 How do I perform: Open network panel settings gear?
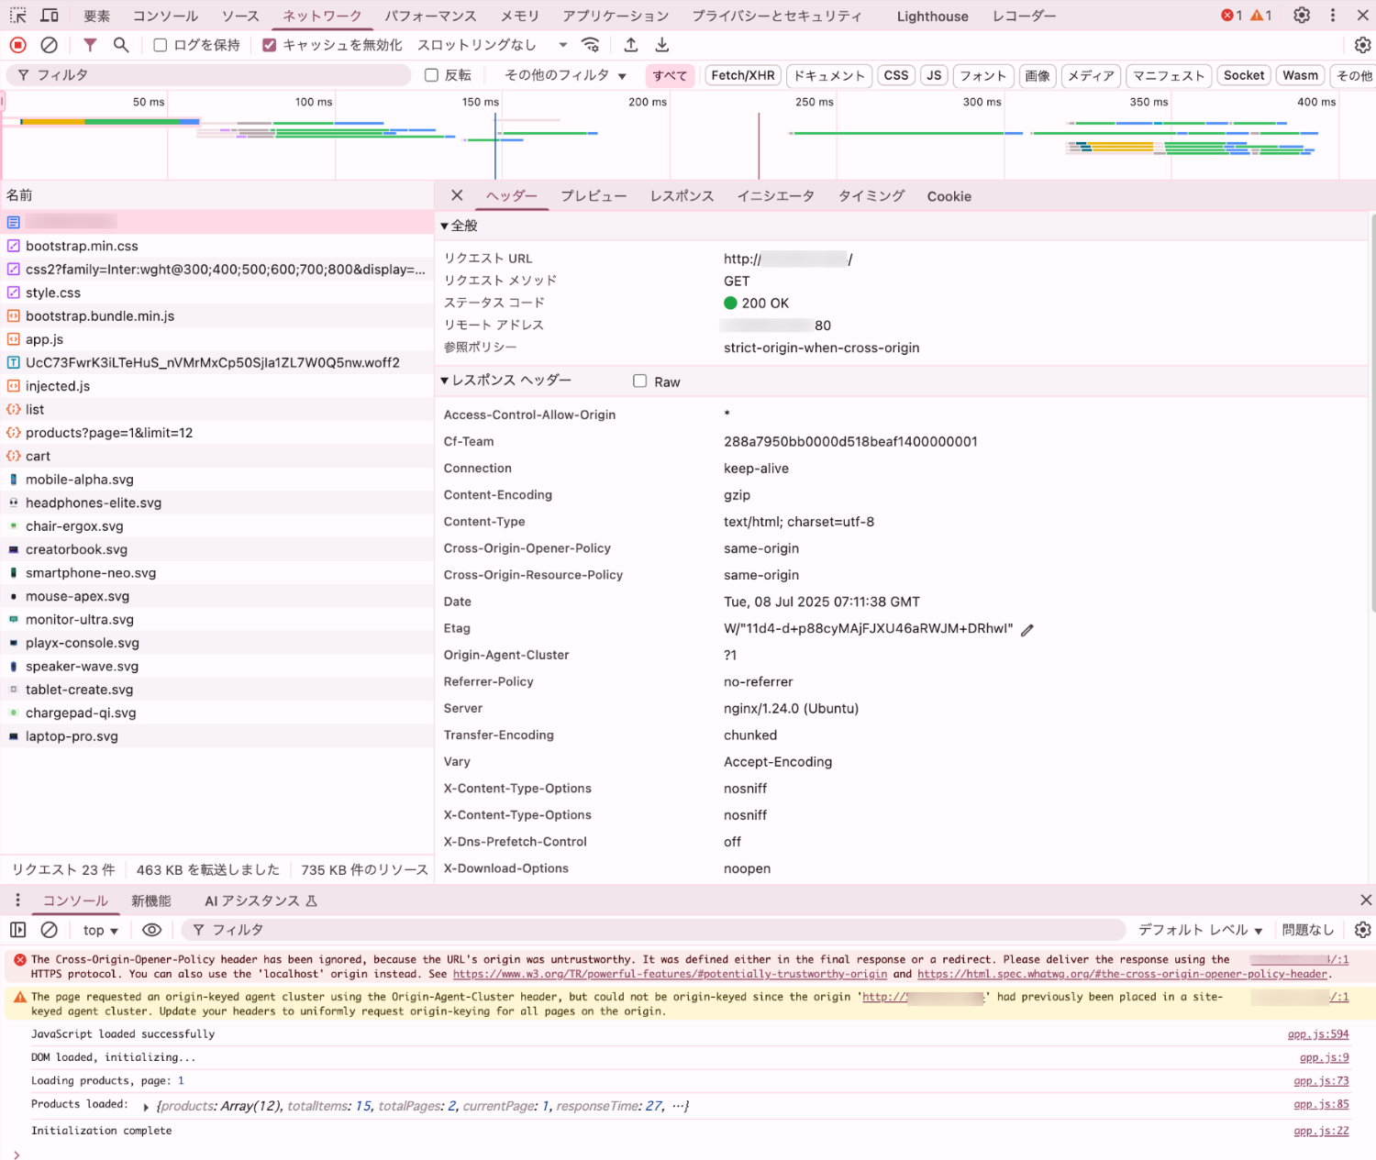(1362, 45)
